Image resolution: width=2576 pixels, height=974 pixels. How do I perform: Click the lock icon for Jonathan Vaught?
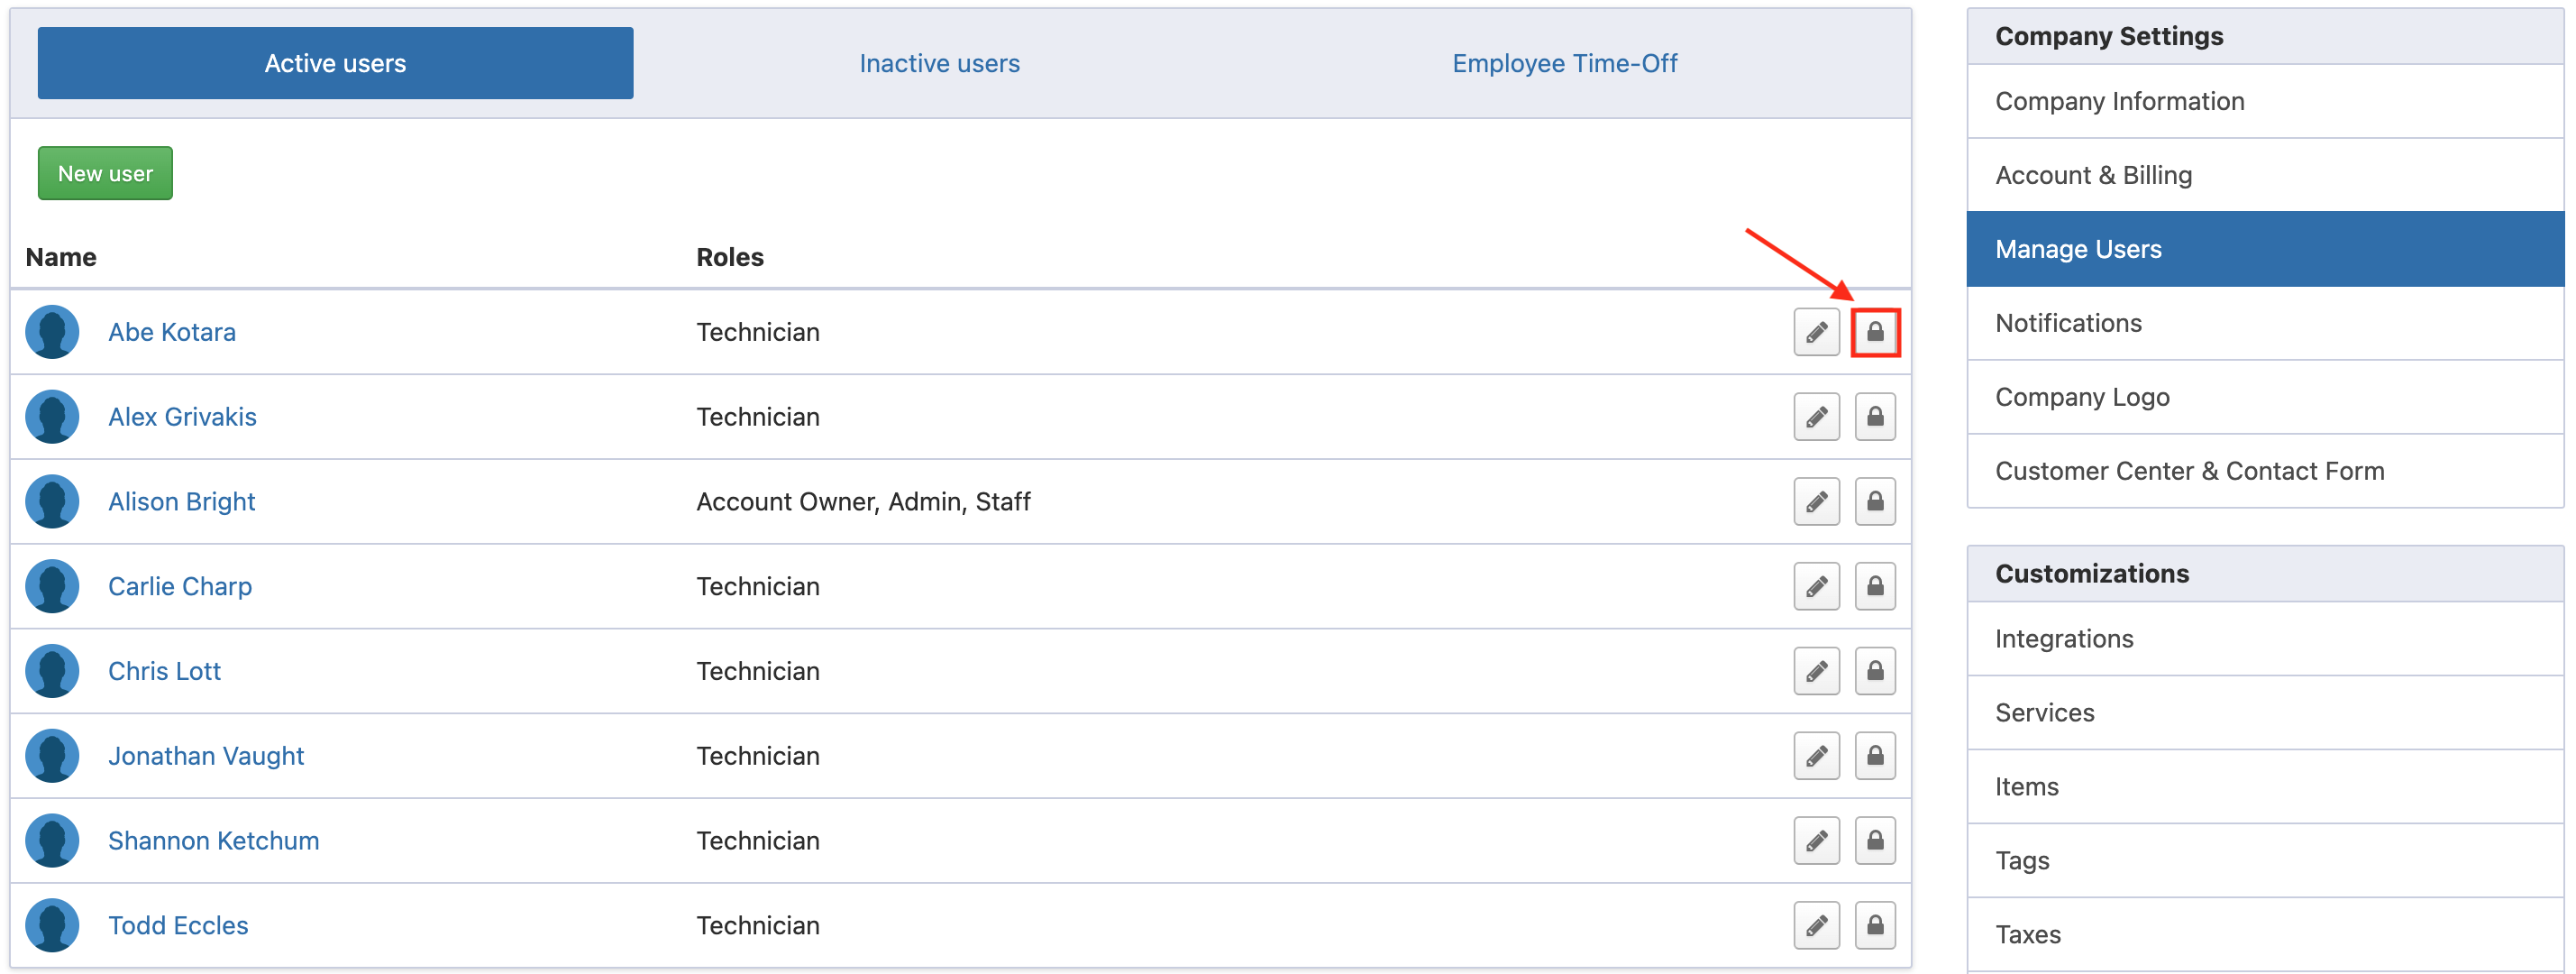point(1874,756)
